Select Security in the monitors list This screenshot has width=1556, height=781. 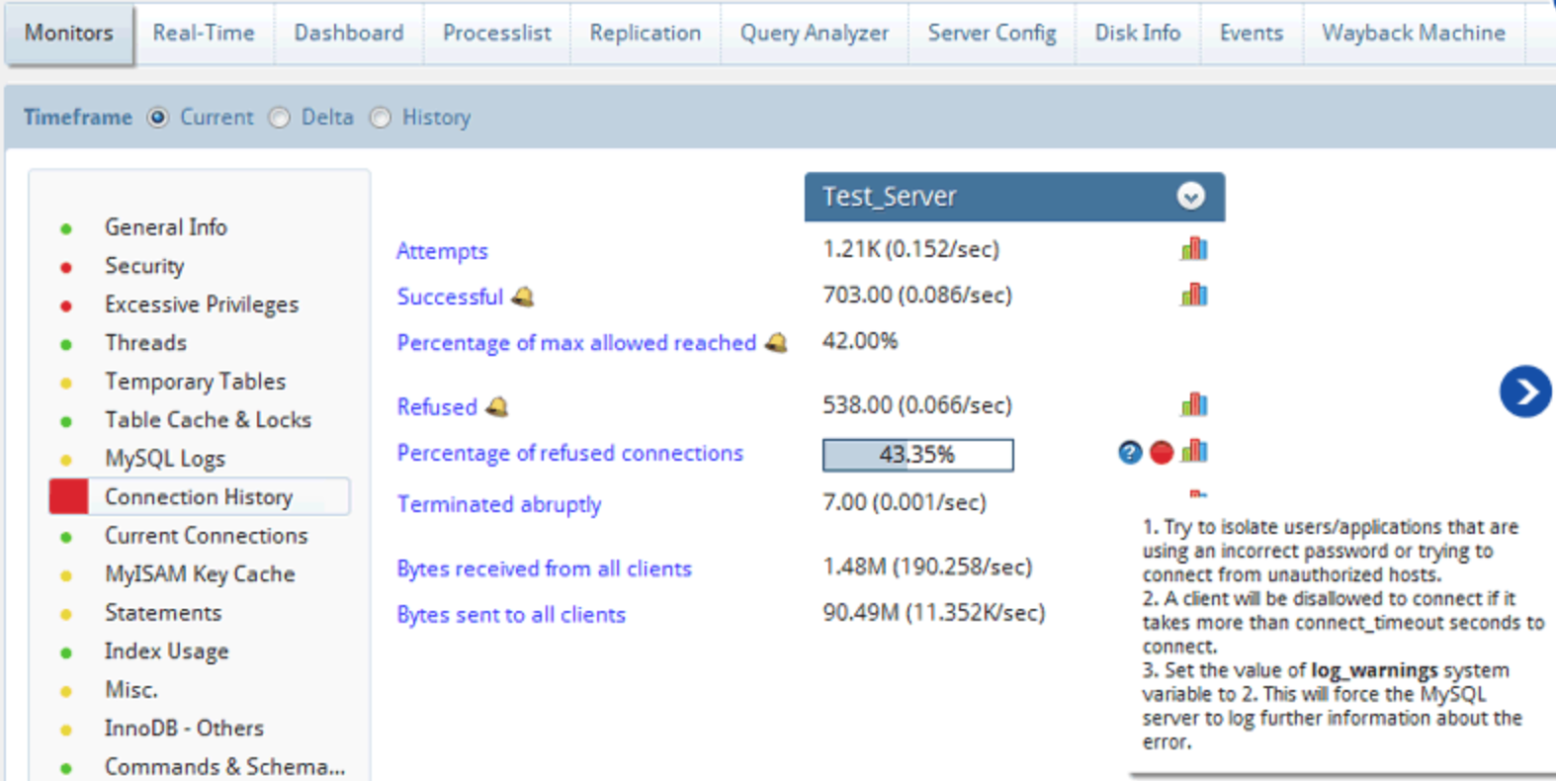(144, 266)
